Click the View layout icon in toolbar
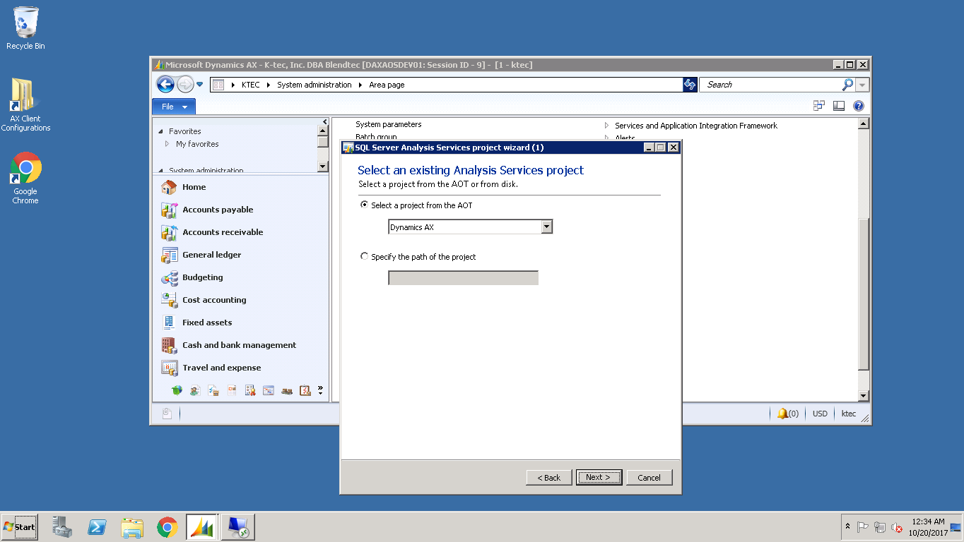 [x=839, y=106]
